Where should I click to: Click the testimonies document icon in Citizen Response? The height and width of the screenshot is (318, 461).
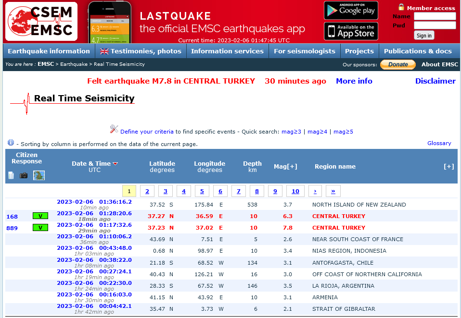pos(11,175)
